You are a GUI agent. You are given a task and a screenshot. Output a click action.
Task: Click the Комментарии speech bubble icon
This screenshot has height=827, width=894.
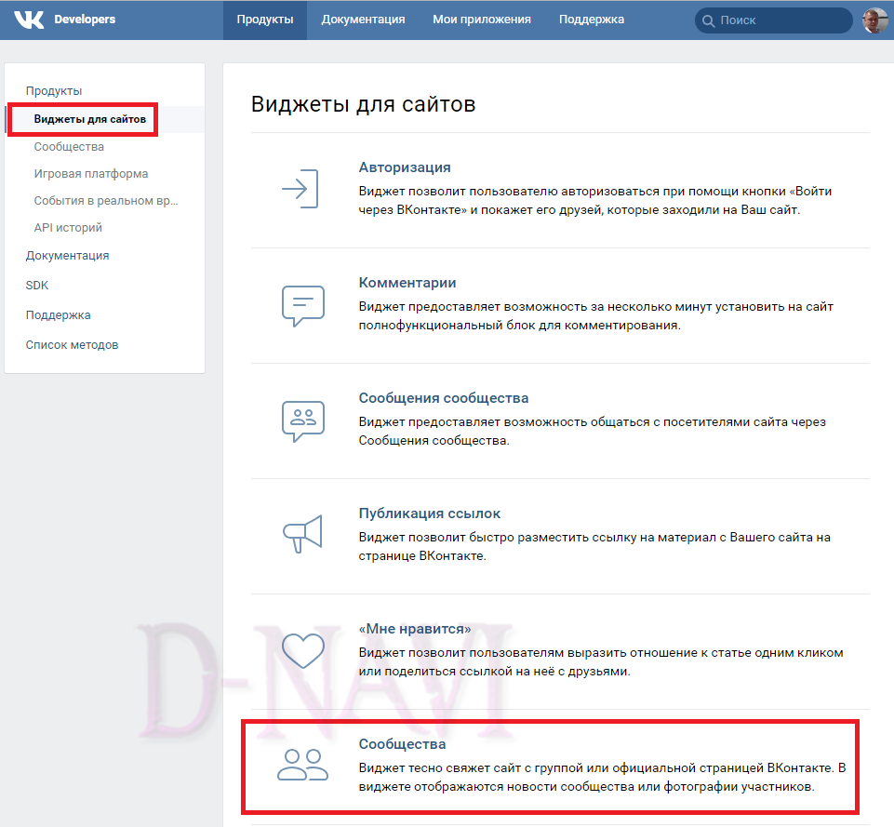303,305
